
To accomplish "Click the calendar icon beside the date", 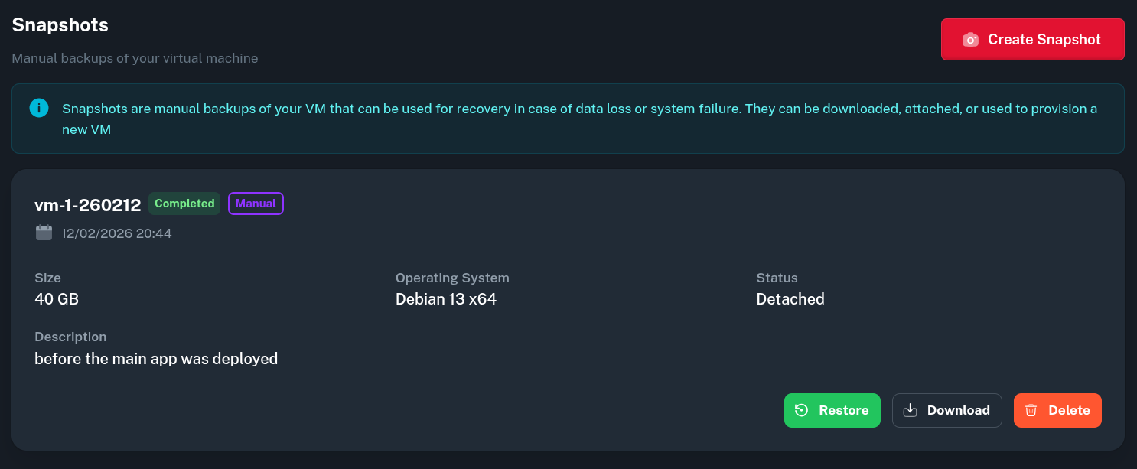I will coord(44,233).
